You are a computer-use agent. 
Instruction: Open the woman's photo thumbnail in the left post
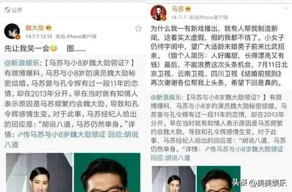(39, 173)
